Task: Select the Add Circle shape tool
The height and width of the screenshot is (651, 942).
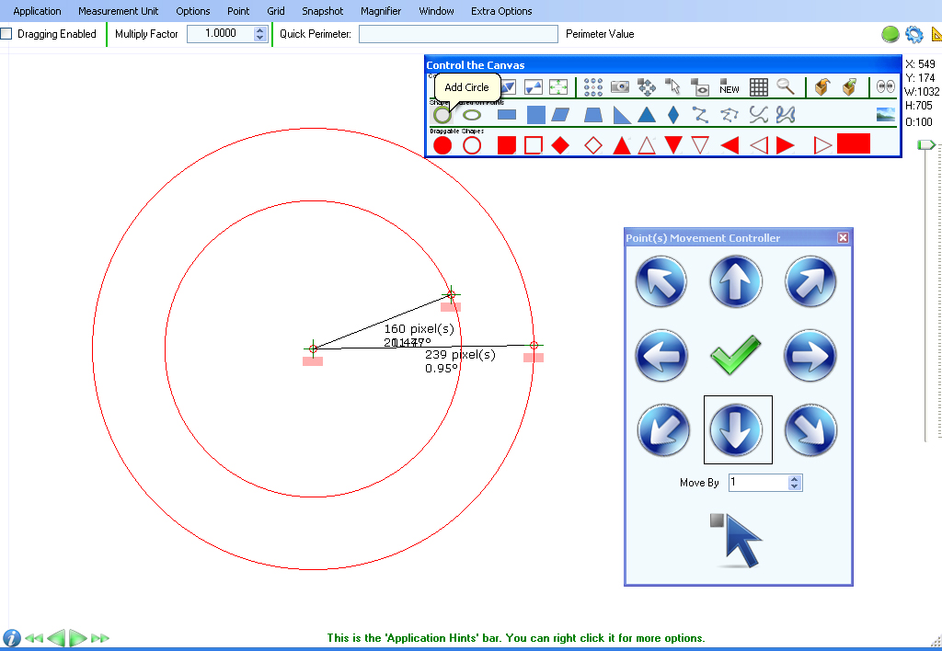Action: click(442, 114)
